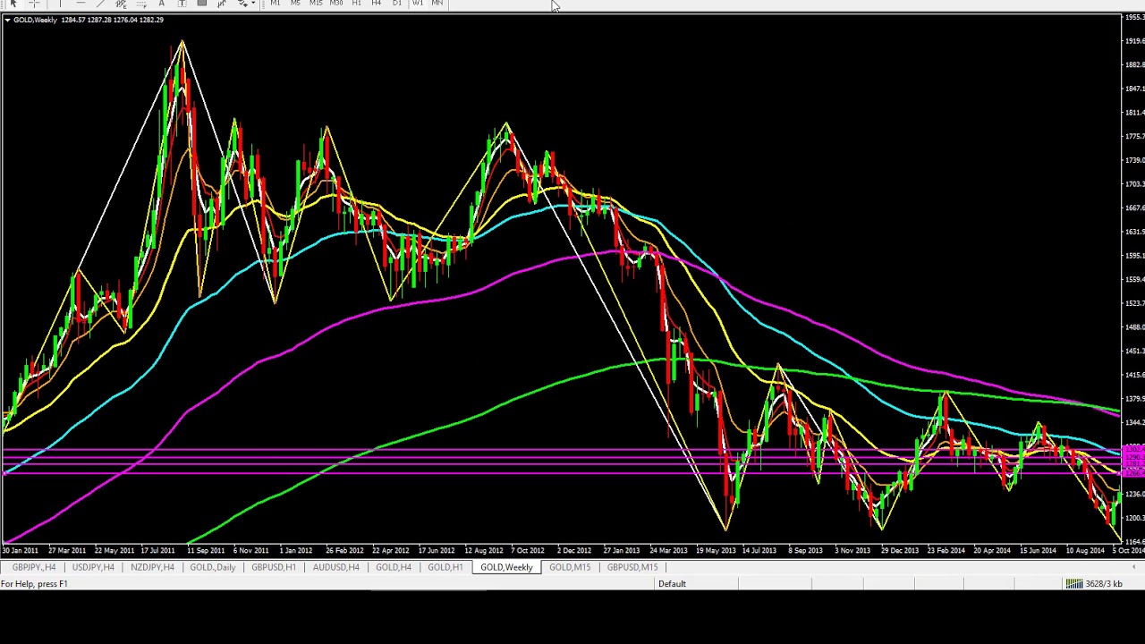This screenshot has height=644, width=1145.
Task: Open the GBPJPY,H4 chart tab
Action: pos(34,567)
